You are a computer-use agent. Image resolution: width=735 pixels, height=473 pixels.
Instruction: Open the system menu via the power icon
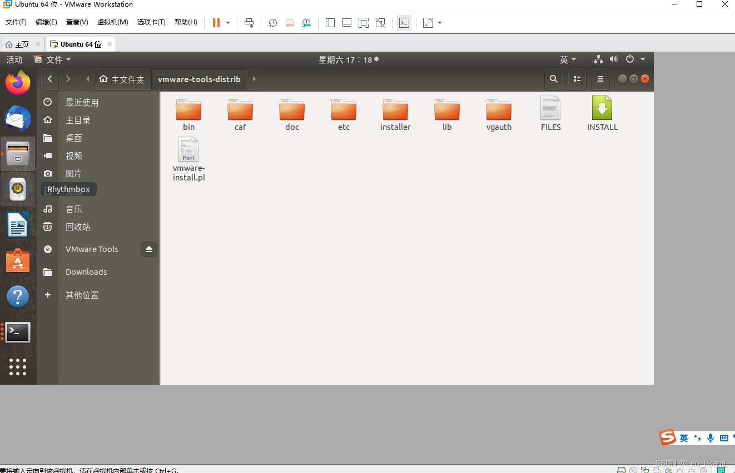click(x=630, y=59)
